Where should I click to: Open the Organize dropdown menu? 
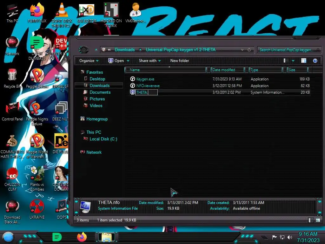89,61
